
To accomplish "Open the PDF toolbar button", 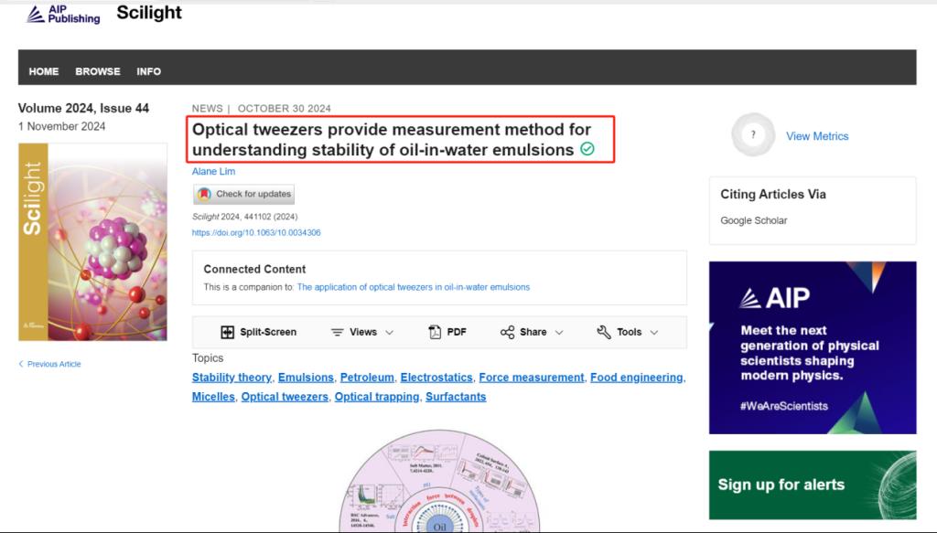I will [447, 332].
